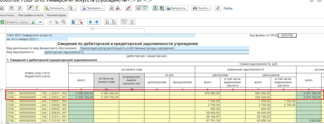The width and height of the screenshot is (324, 124).
Task: Click the move row down arrow
Action: [x=97, y=22]
